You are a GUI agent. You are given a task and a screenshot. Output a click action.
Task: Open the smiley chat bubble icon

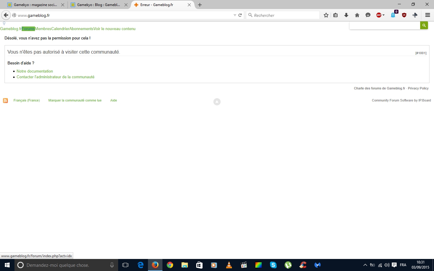[368, 15]
